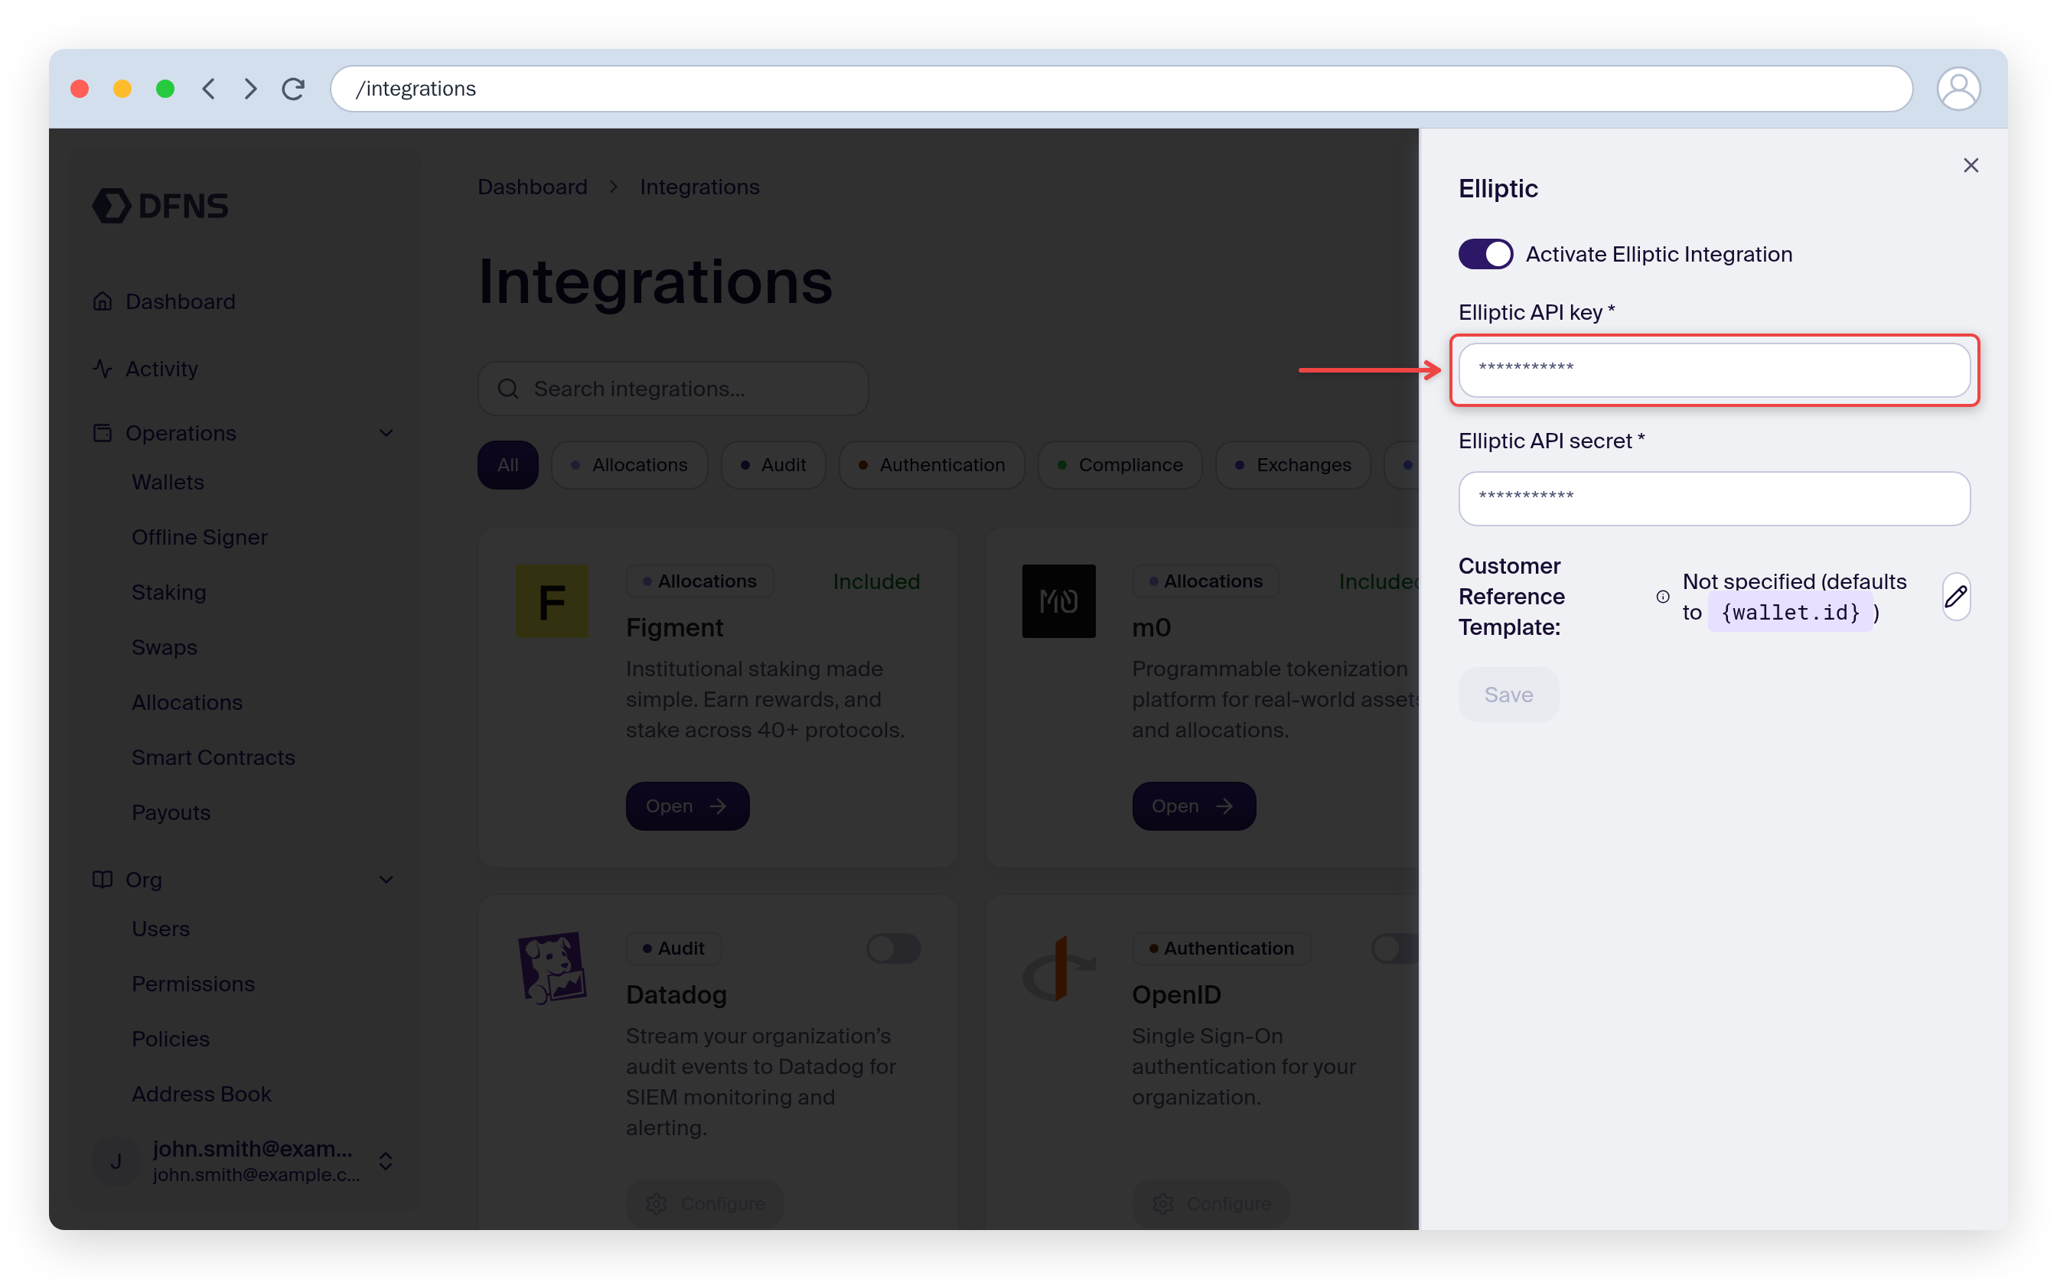Open Users page
Image resolution: width=2057 pixels, height=1279 pixels.
click(x=161, y=929)
